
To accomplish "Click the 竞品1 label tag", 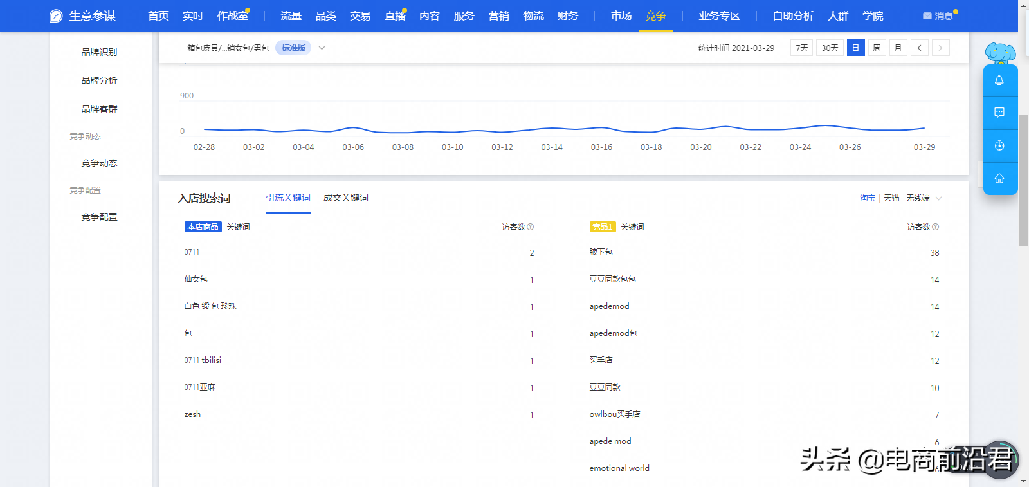I will click(603, 227).
